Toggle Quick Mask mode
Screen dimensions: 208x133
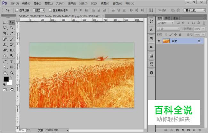point(5,90)
